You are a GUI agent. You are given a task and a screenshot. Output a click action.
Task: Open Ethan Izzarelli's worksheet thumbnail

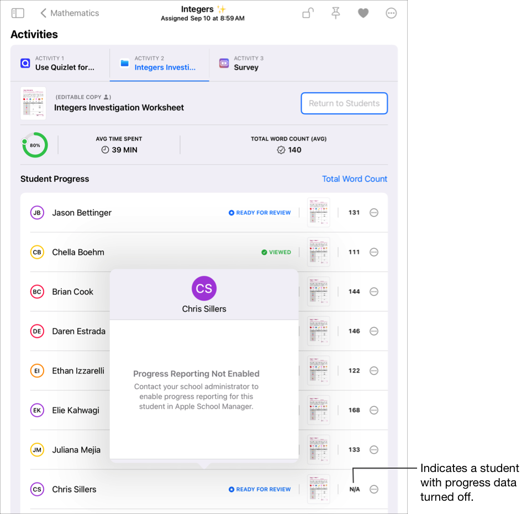[319, 371]
